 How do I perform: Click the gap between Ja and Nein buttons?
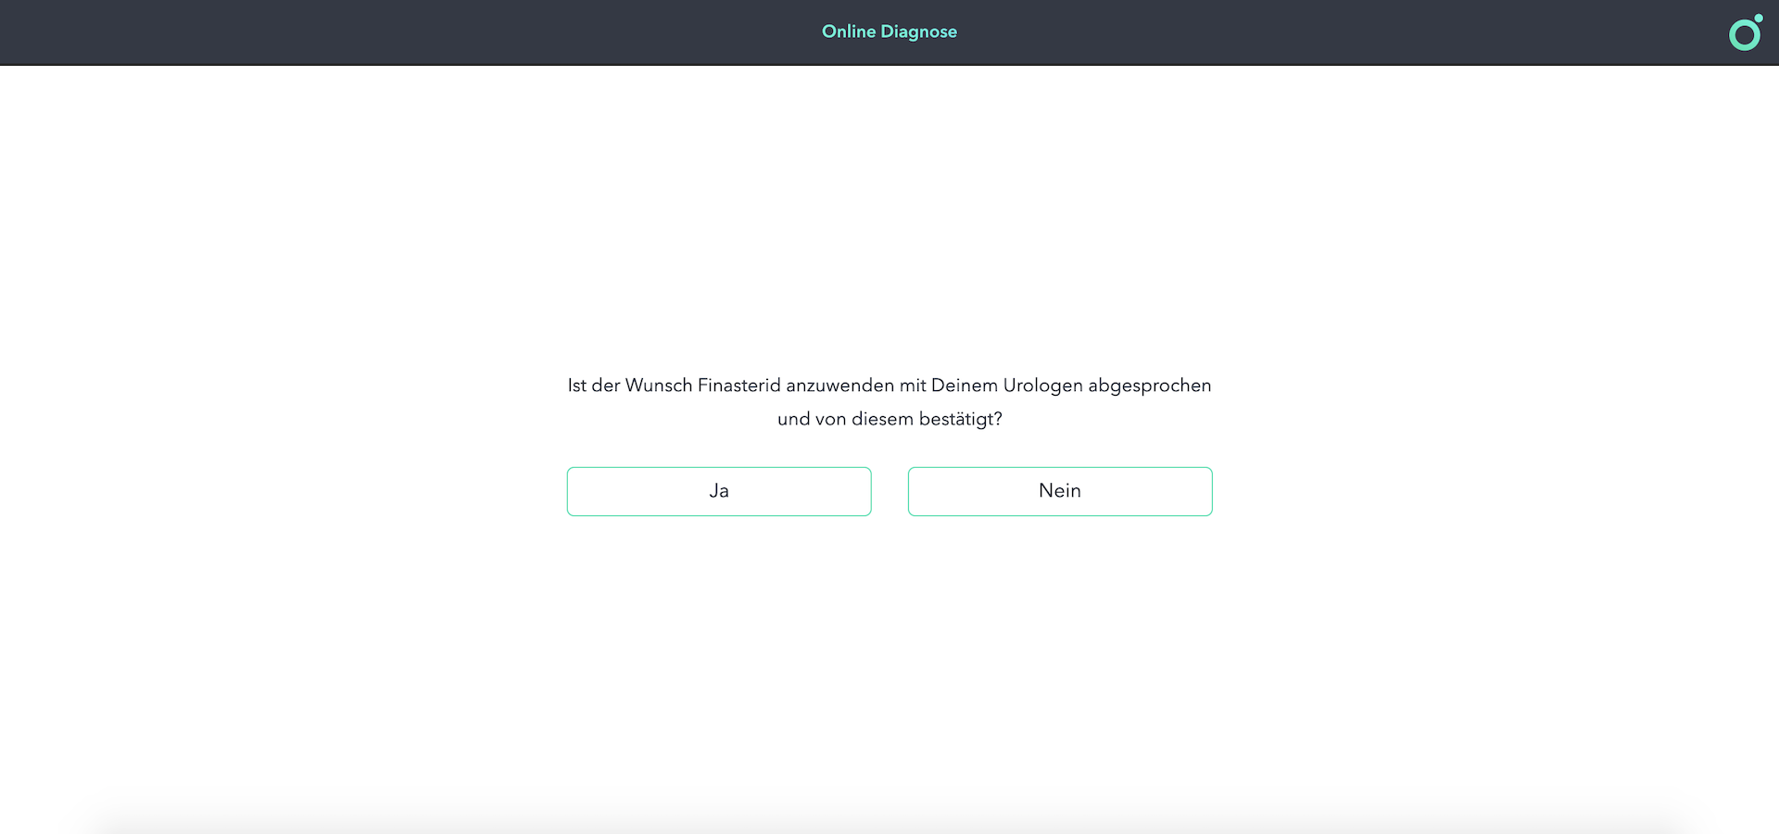coord(889,491)
